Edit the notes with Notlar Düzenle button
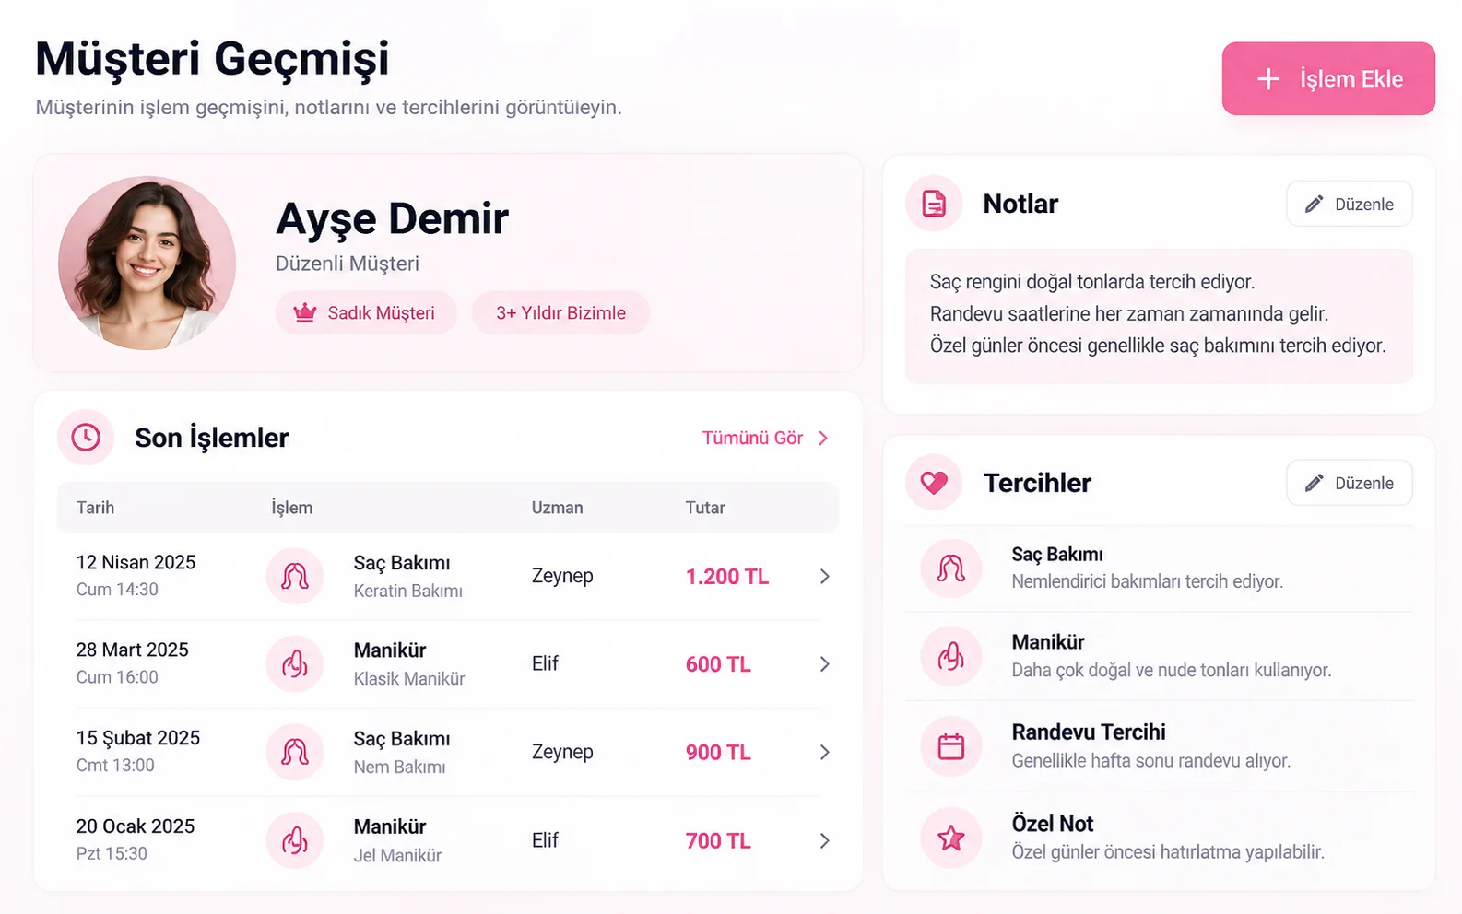1462x914 pixels. coord(1350,204)
